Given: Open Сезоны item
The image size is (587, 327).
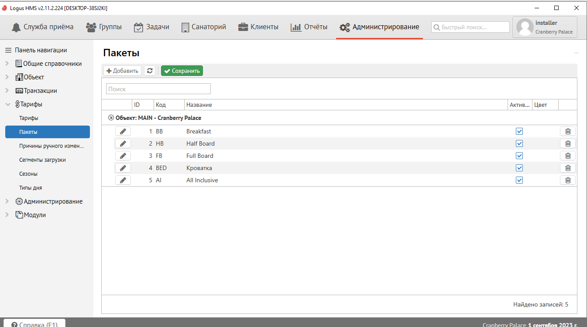Looking at the screenshot, I should 28,174.
